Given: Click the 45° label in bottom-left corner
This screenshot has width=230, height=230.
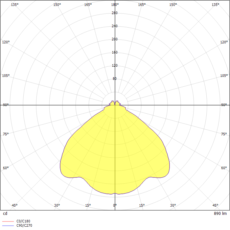Looking at the screenshot, I should point(14,205).
